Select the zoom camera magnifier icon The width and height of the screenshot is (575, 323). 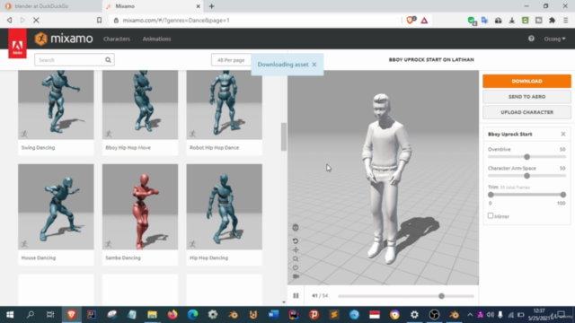(x=296, y=258)
